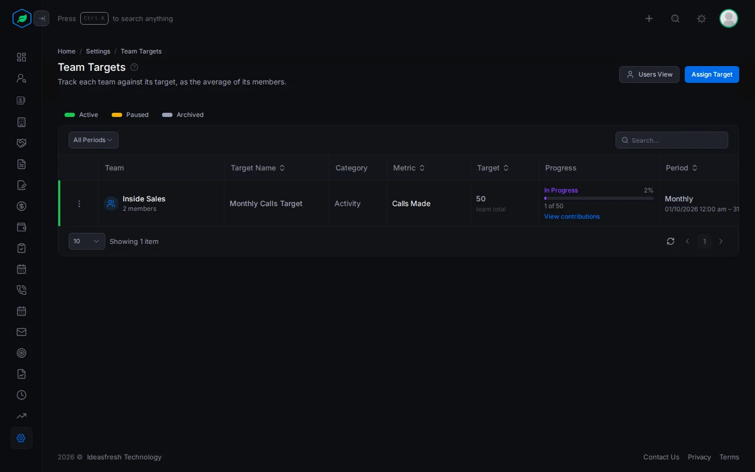Viewport: 755px width, 472px height.
Task: Click the plus quick-add icon in header
Action: point(649,19)
